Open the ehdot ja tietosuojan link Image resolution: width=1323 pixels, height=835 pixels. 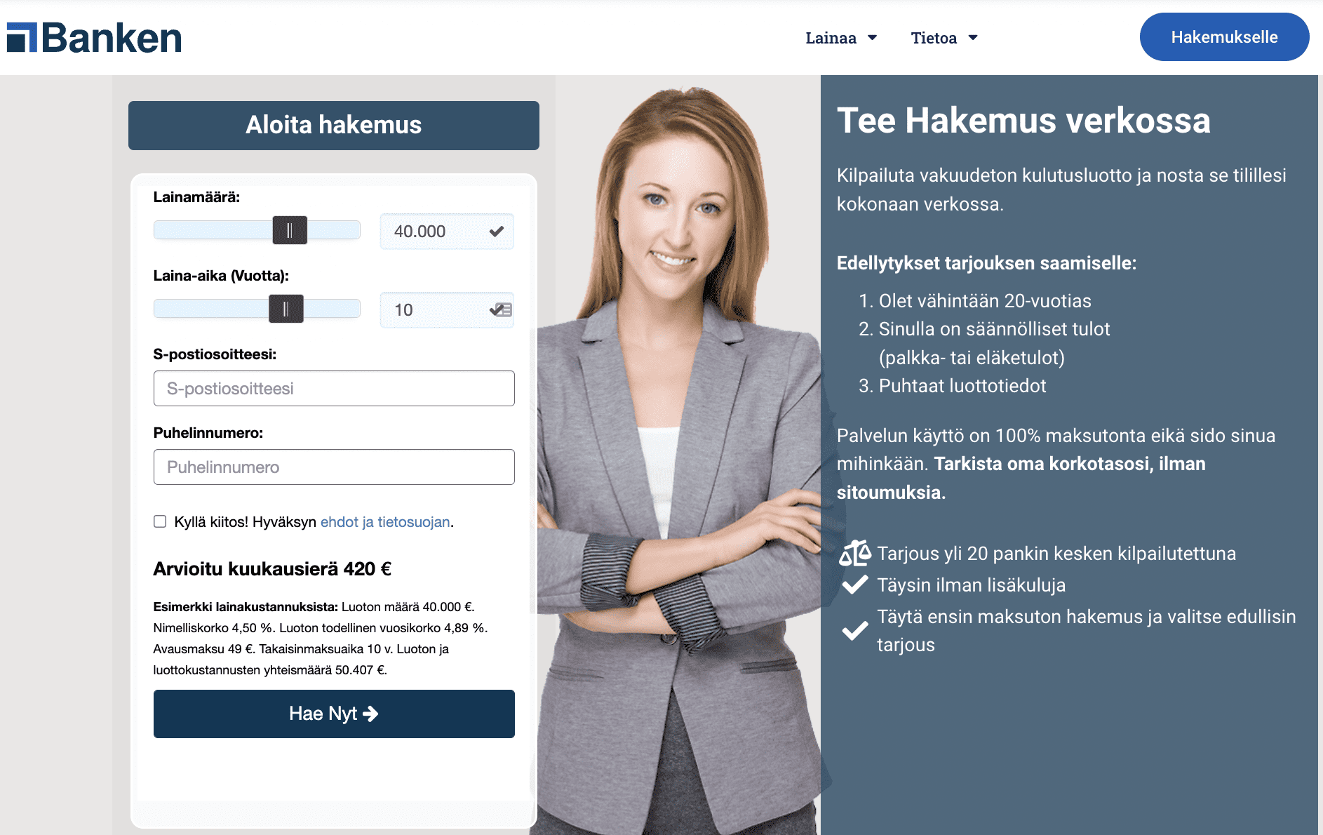385,522
